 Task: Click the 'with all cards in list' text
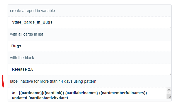pyautogui.click(x=26, y=34)
